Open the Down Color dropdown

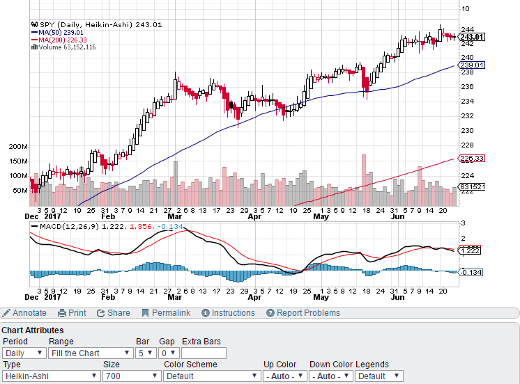coord(330,376)
